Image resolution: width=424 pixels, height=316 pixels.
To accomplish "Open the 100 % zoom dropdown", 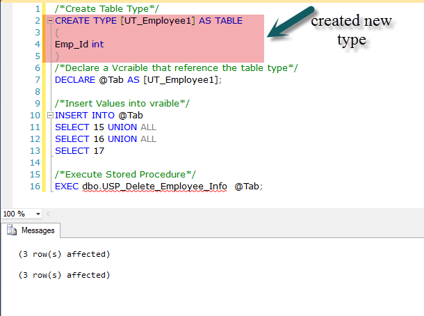I will point(38,214).
